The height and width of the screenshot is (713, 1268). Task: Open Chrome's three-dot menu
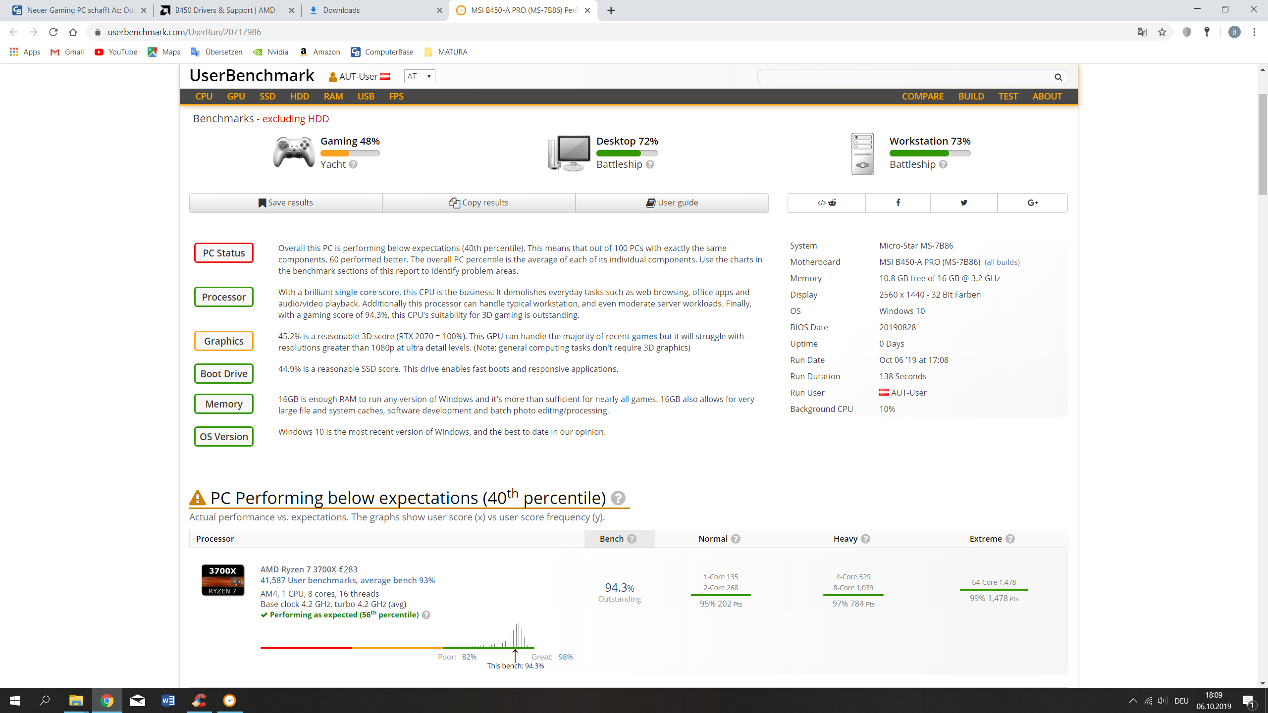[x=1254, y=32]
